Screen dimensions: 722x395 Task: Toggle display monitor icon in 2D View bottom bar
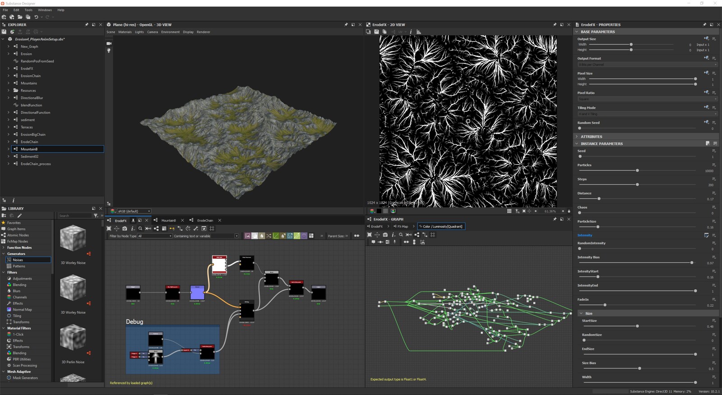(x=393, y=211)
